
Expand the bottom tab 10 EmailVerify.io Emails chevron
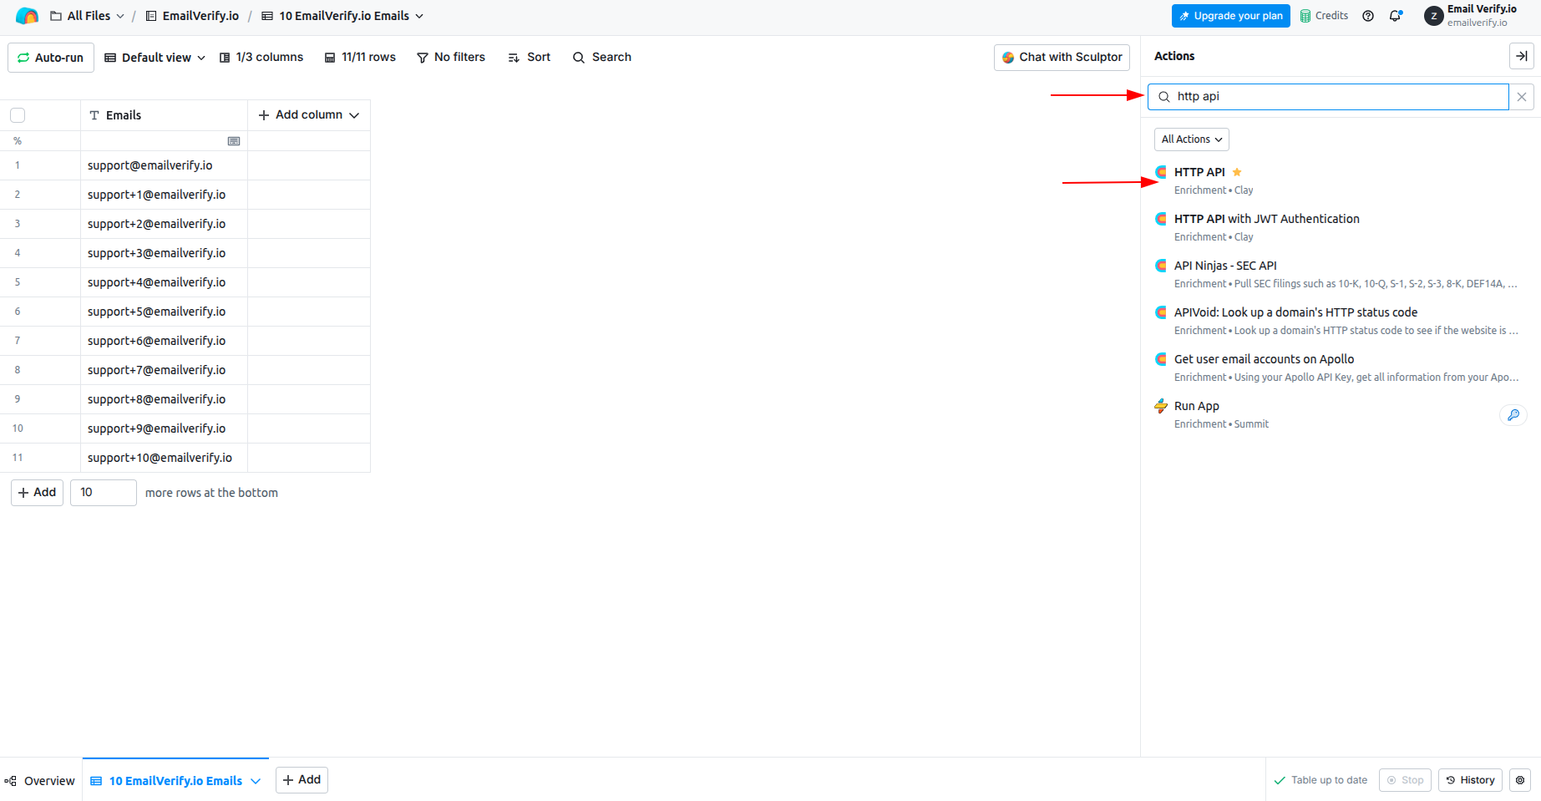point(256,781)
